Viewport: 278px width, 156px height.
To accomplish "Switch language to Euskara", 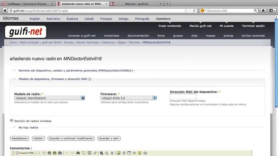I will click(x=72, y=19).
